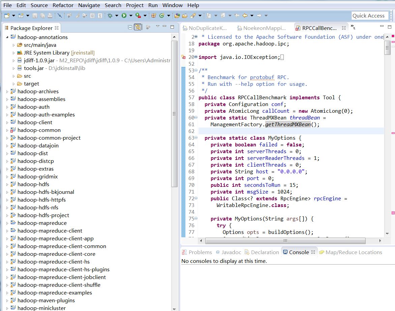
Task: Open the Refactor menu
Action: click(x=63, y=5)
